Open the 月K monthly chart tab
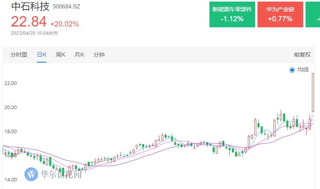 [x=79, y=55]
